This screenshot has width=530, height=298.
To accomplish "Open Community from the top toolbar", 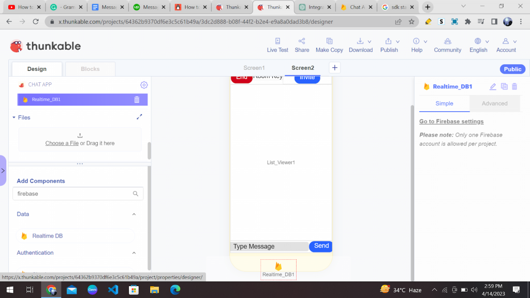I will pos(447,44).
